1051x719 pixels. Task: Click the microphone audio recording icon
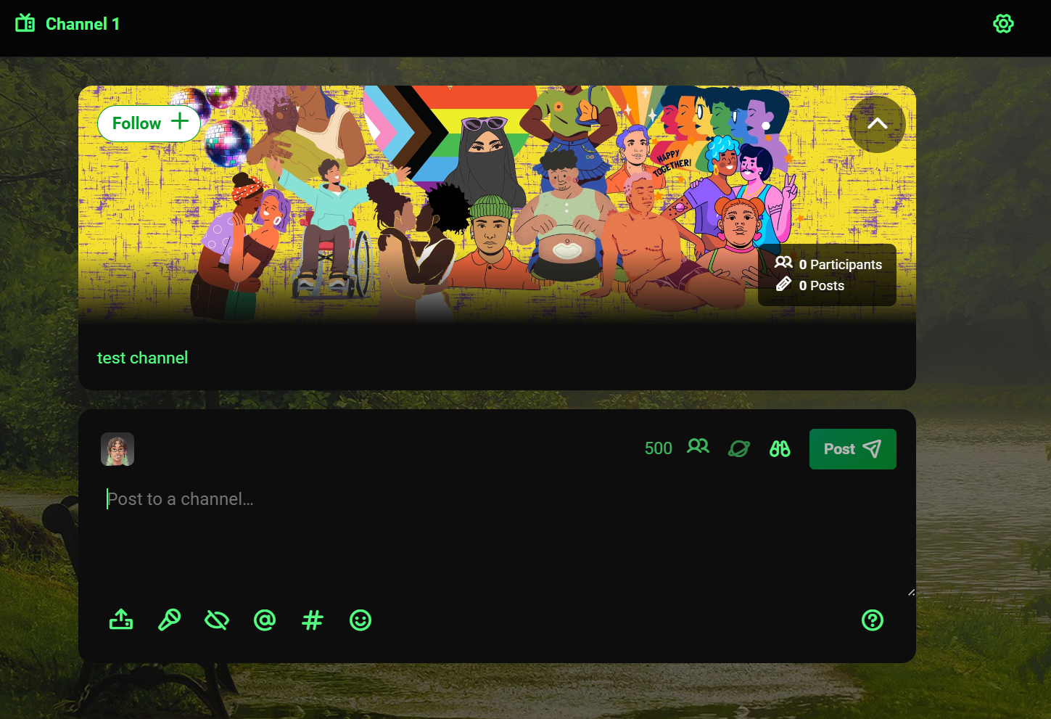pyautogui.click(x=169, y=620)
